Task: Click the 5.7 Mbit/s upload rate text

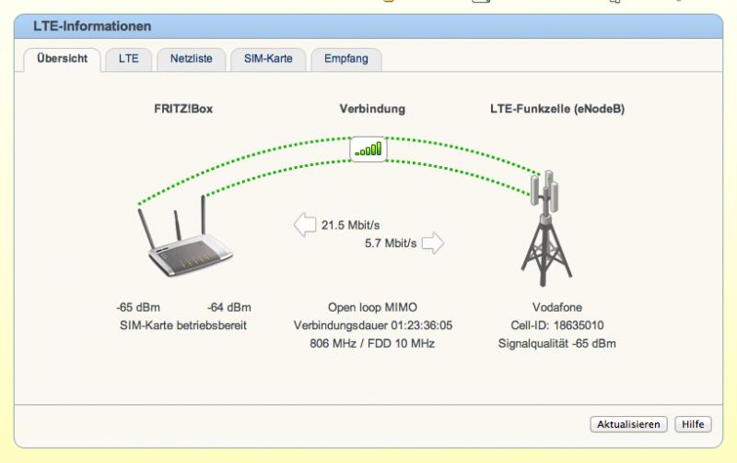Action: 391,243
